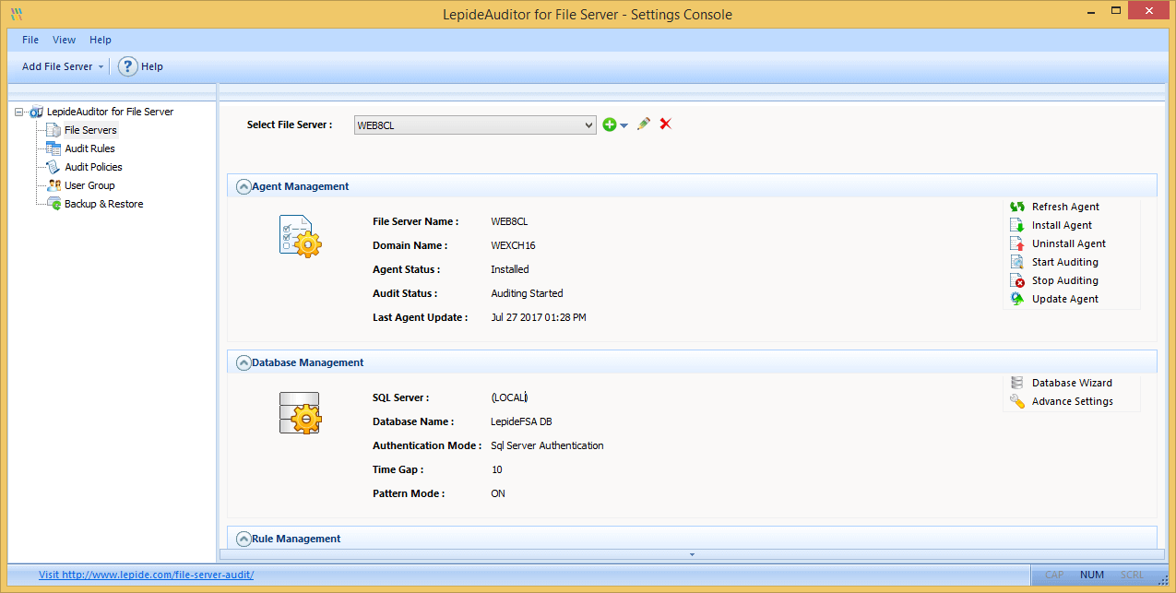Click the Database Management server gear image
The image size is (1176, 593).
300,412
